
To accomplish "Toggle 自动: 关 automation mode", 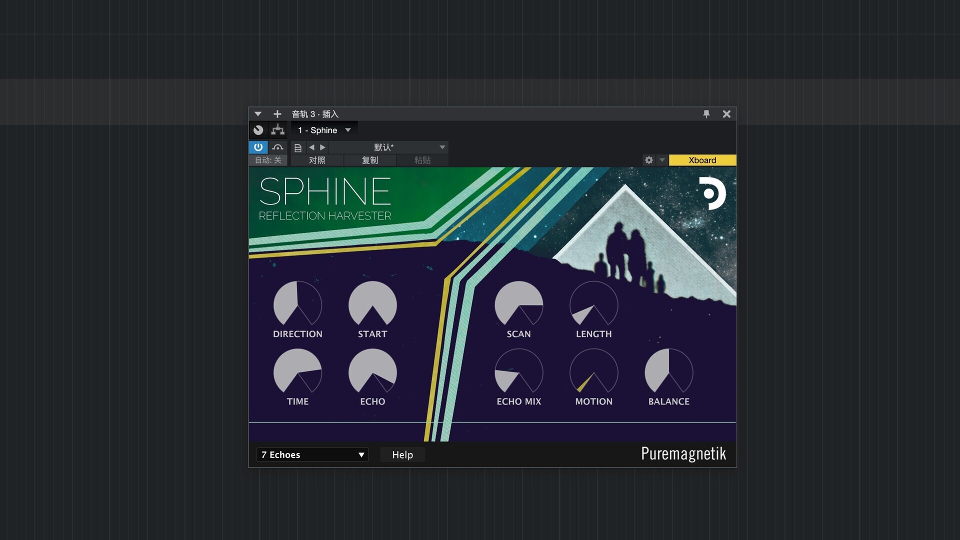I will coord(268,160).
